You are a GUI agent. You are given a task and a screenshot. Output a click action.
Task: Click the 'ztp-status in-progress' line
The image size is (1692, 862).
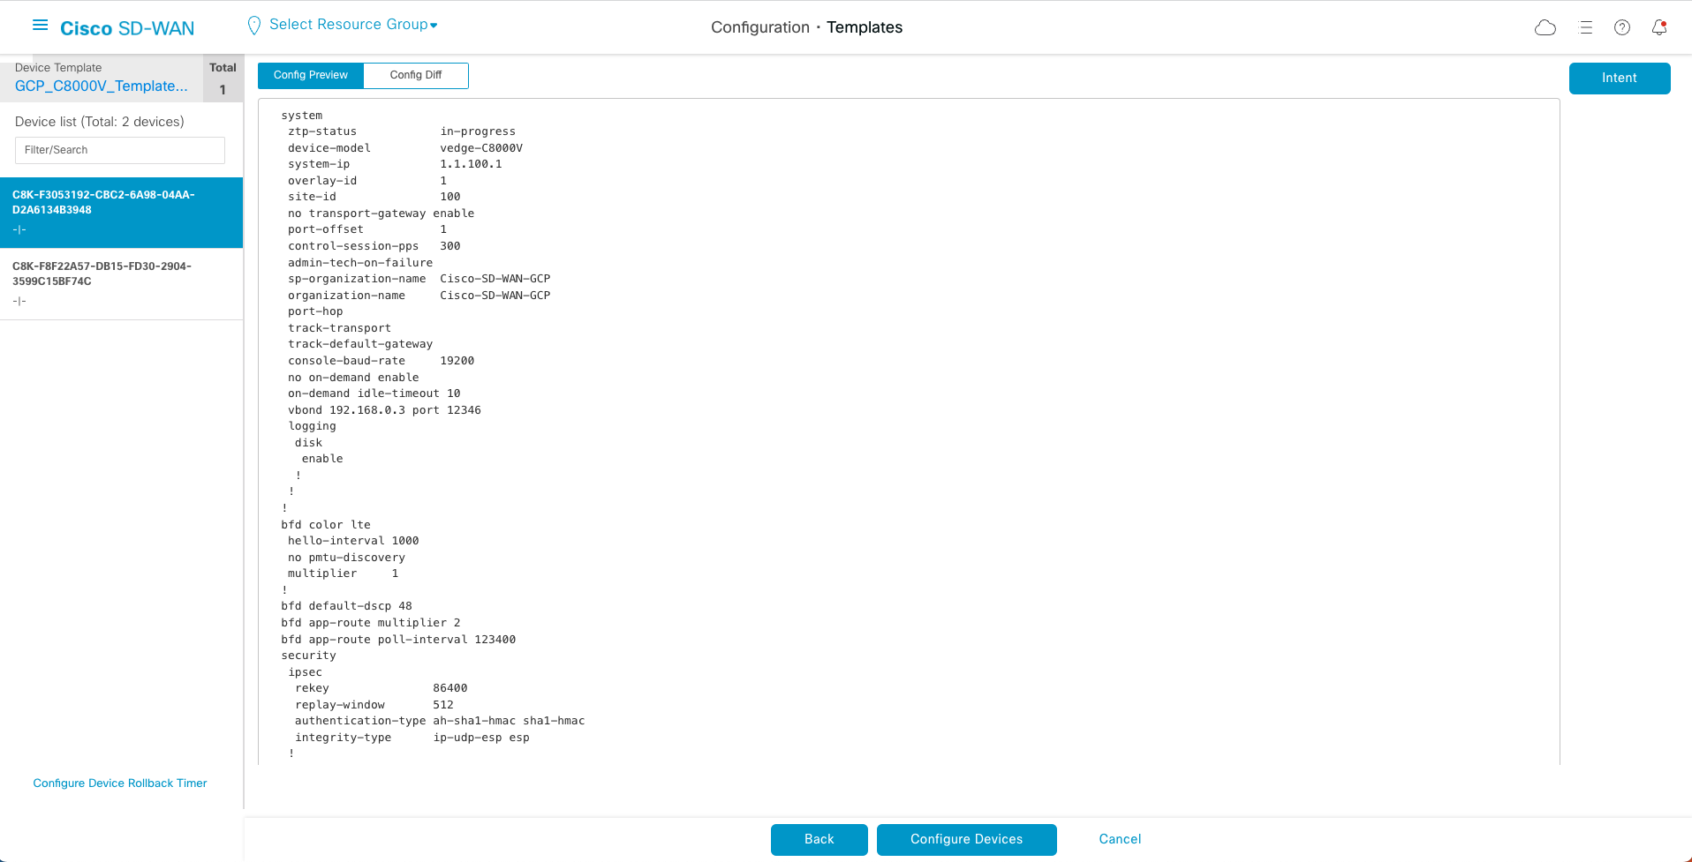click(402, 131)
